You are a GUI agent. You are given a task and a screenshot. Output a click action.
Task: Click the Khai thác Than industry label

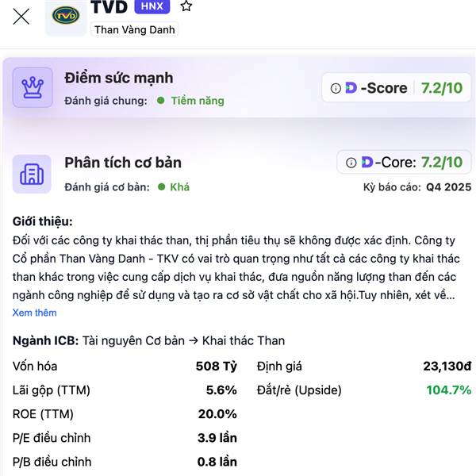244,340
